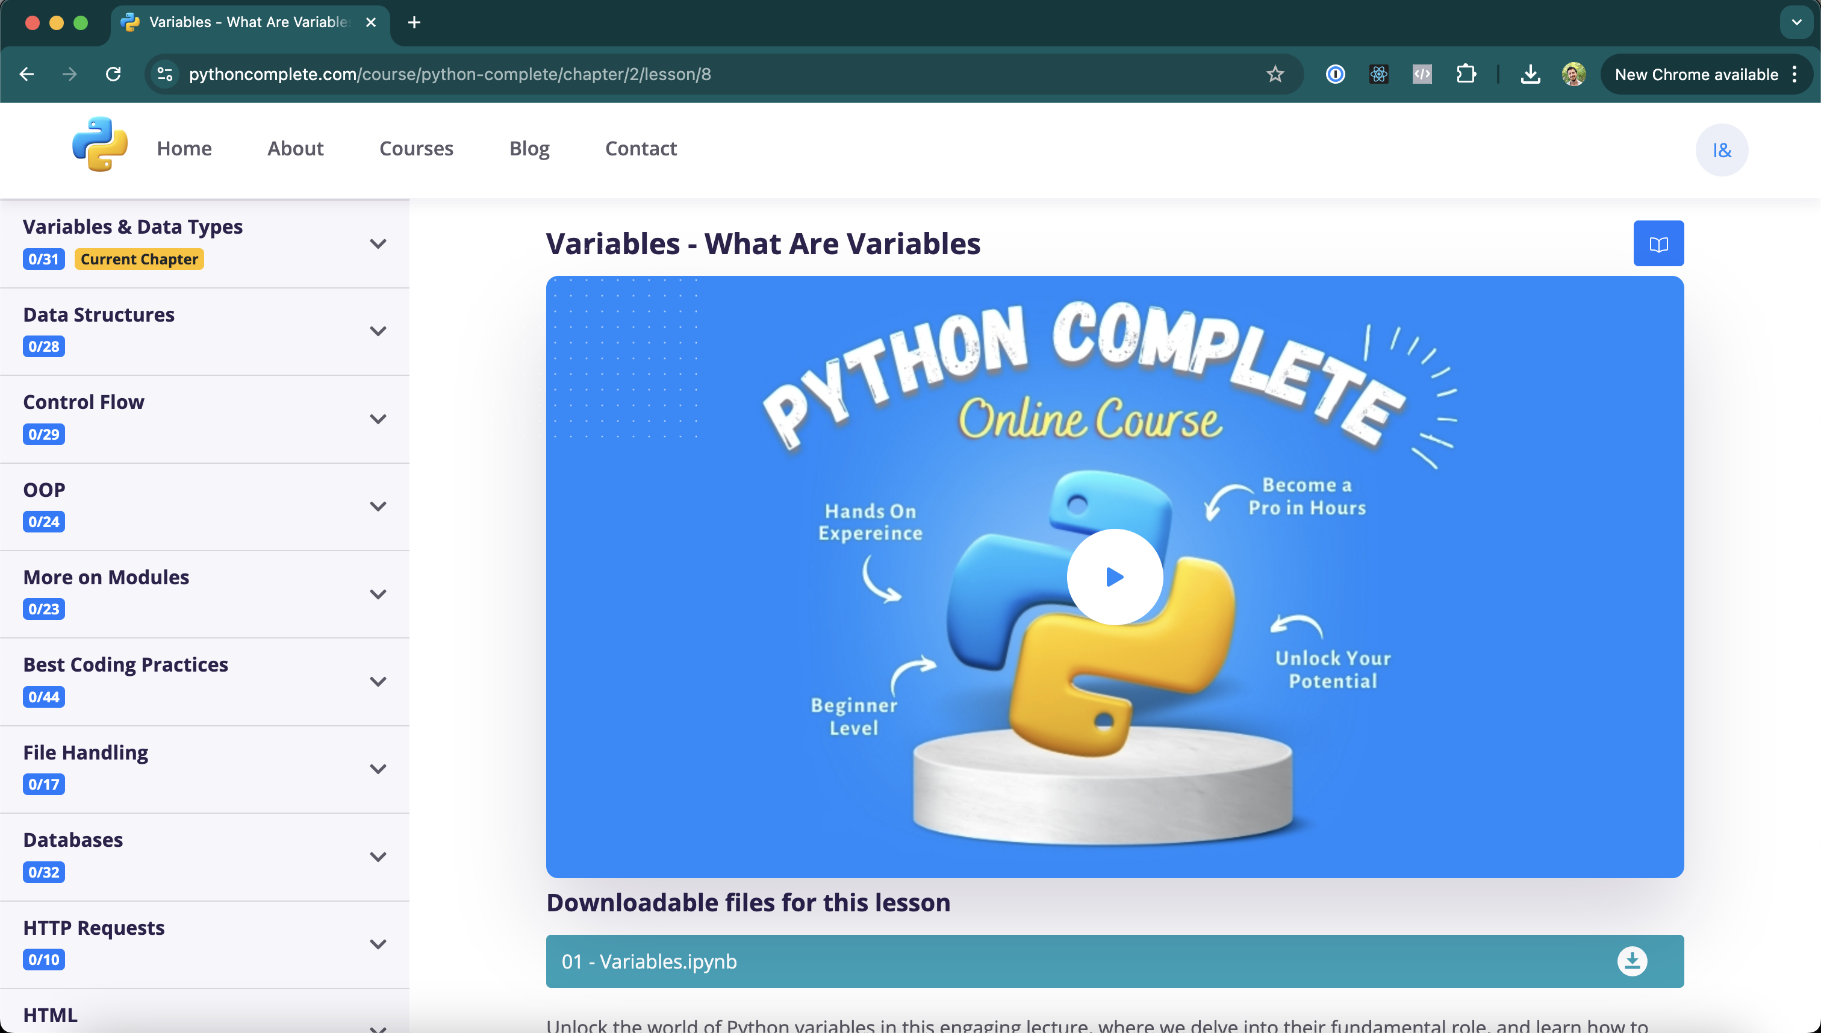Bookmark this page with the star icon
This screenshot has width=1821, height=1033.
(1275, 73)
